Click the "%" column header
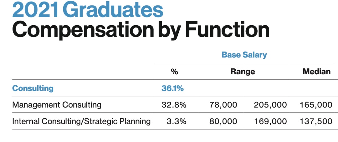This screenshot has height=142, width=338. 174,71
